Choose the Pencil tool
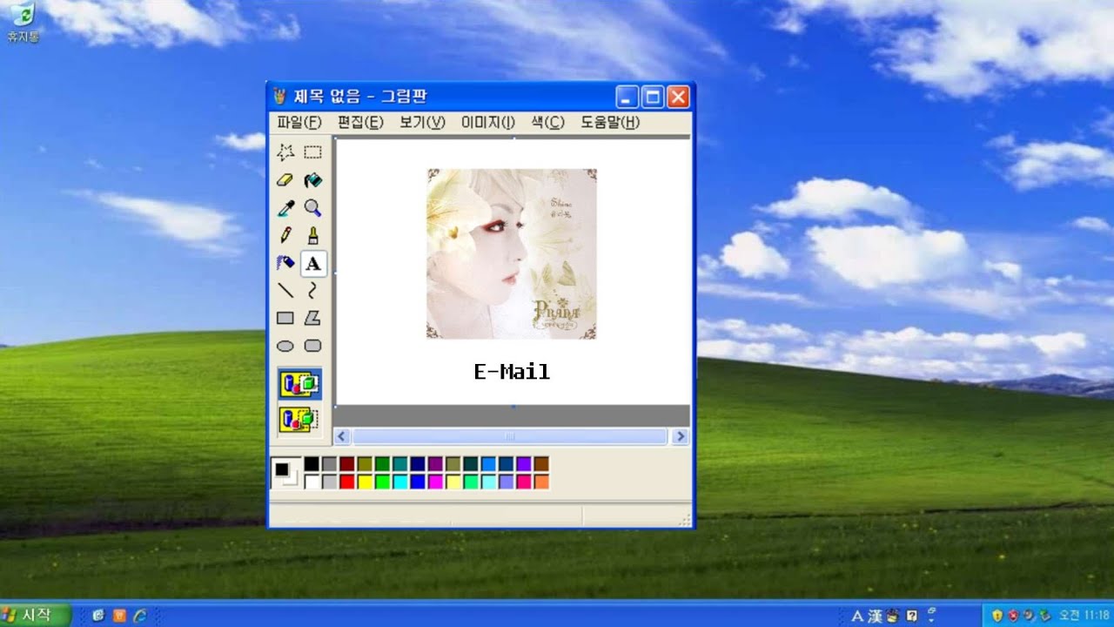Image resolution: width=1114 pixels, height=627 pixels. [x=285, y=235]
